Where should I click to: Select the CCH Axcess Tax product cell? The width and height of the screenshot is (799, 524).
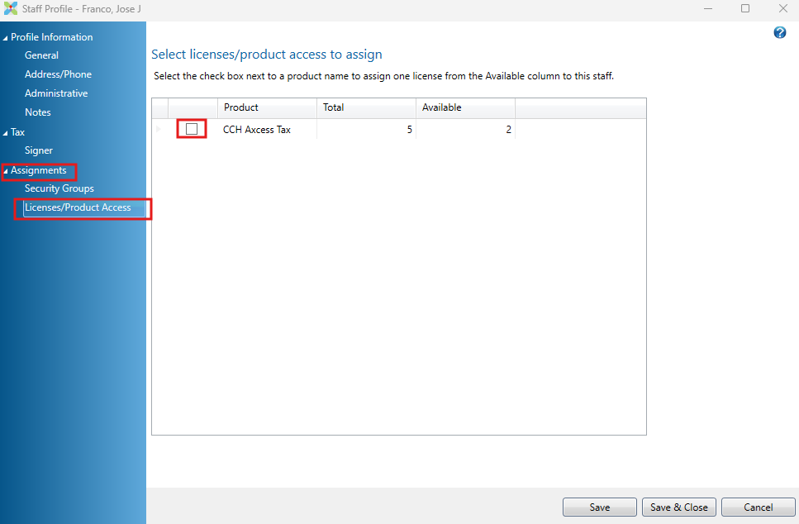pos(267,130)
